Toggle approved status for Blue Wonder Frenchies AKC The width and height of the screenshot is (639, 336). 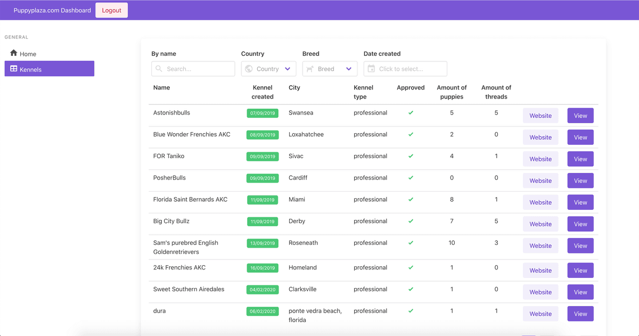[x=411, y=134]
